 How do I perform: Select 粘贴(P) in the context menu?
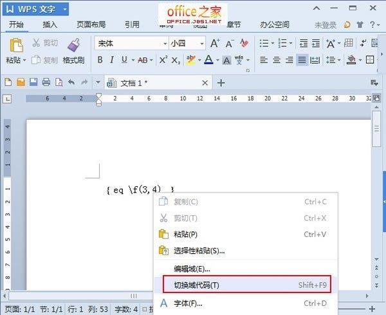(x=246, y=234)
